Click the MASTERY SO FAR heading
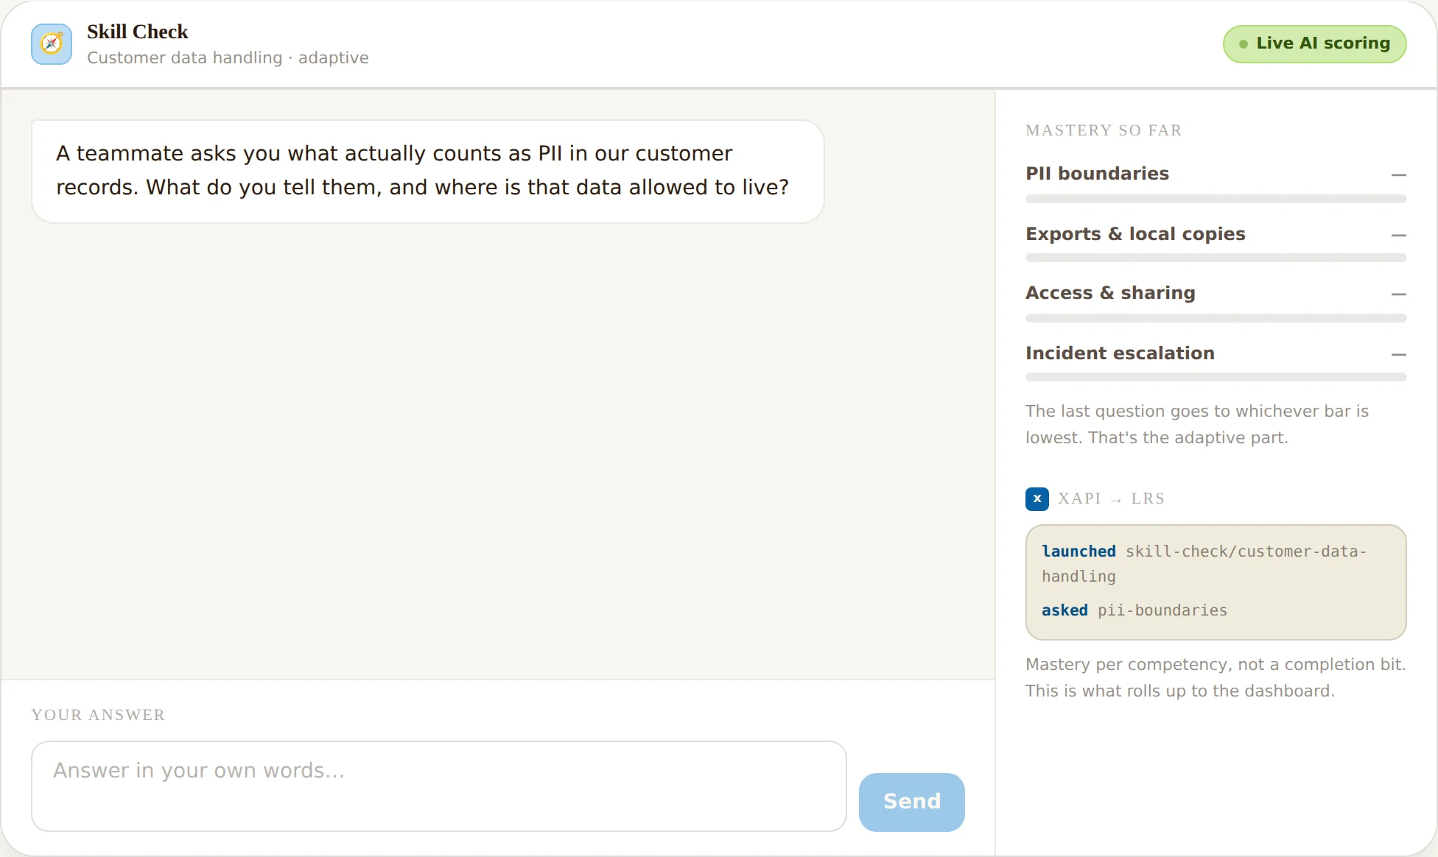The width and height of the screenshot is (1438, 857). pyautogui.click(x=1104, y=130)
